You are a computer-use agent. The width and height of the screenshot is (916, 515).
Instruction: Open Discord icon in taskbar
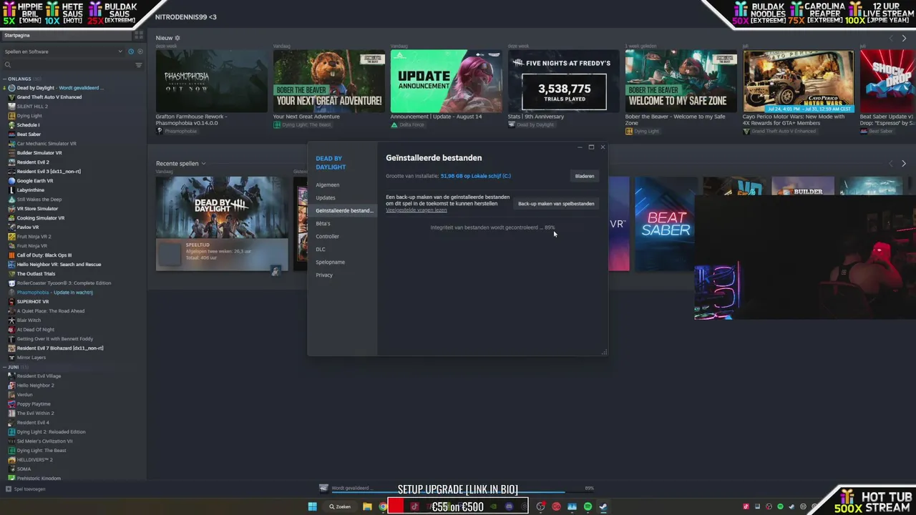tap(509, 506)
